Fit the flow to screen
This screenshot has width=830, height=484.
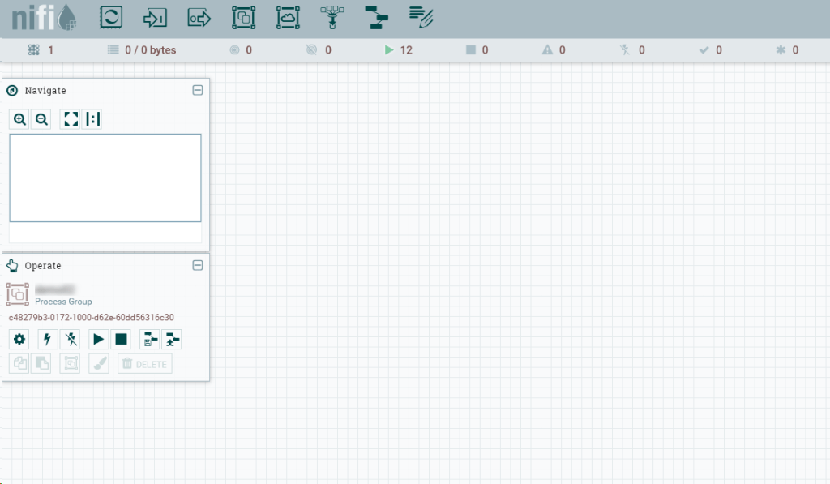coord(71,119)
